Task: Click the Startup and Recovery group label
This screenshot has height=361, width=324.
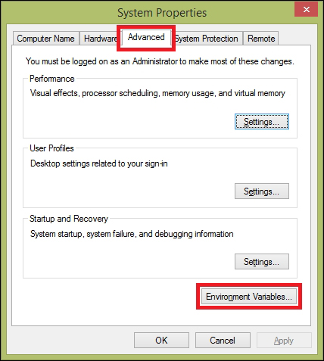Action: (x=69, y=219)
